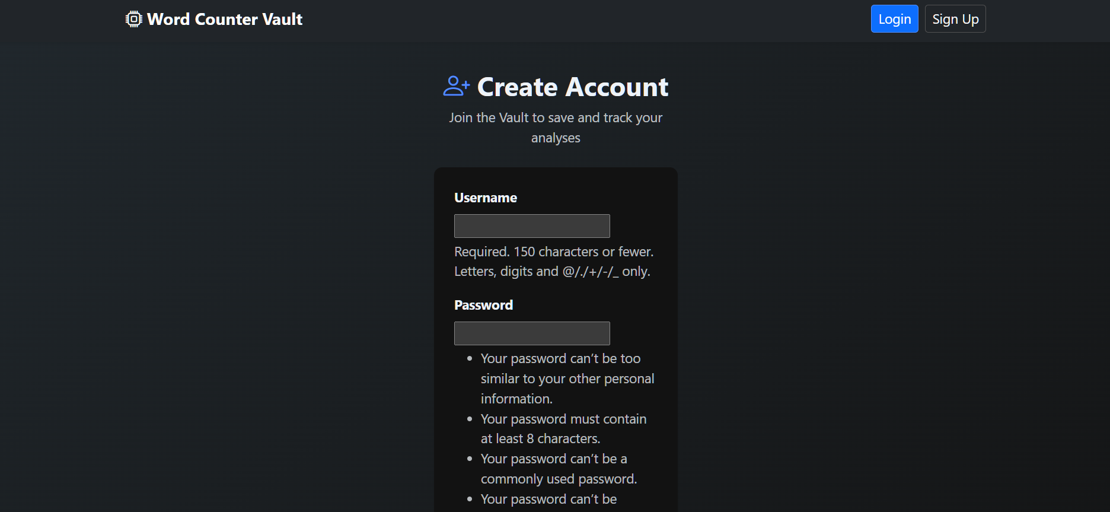
Task: Focus the Username input field
Action: [x=532, y=226]
